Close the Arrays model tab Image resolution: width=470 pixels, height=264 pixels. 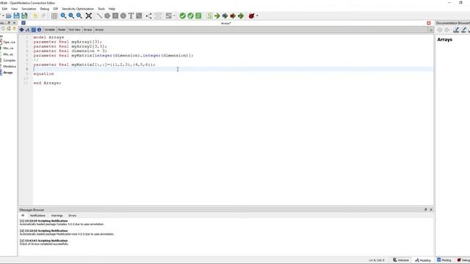[x=429, y=23]
